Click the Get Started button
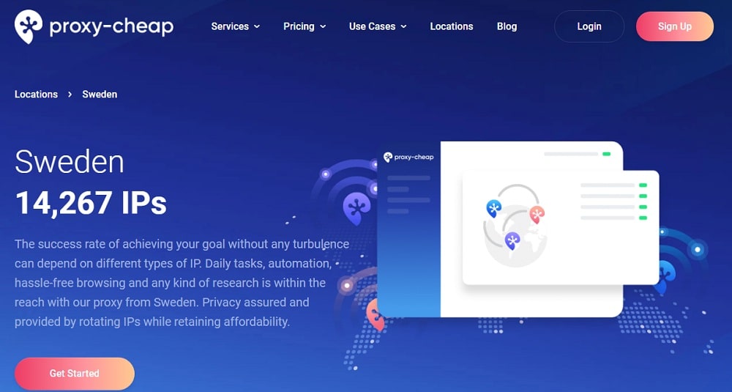 pos(74,373)
